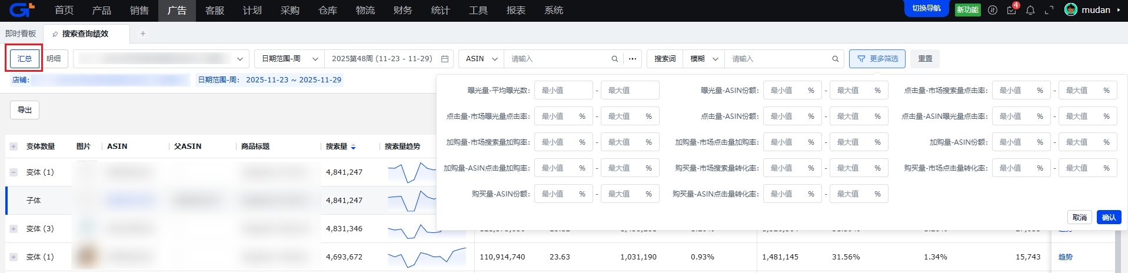Open the 模糊 match type dropdown

[x=704, y=59]
